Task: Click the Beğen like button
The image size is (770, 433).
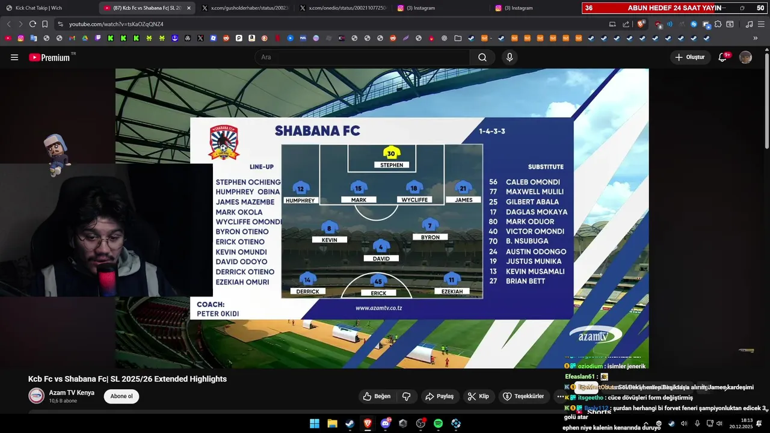Action: 377,396
